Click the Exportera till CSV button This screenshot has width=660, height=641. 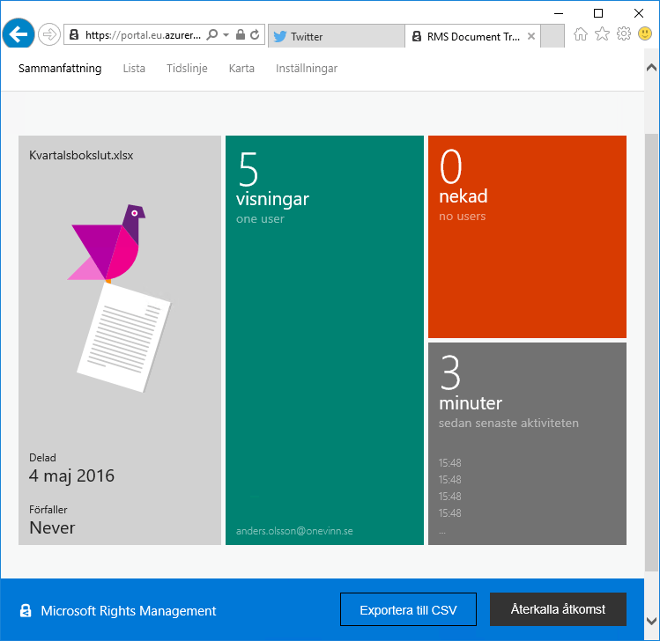click(x=409, y=609)
